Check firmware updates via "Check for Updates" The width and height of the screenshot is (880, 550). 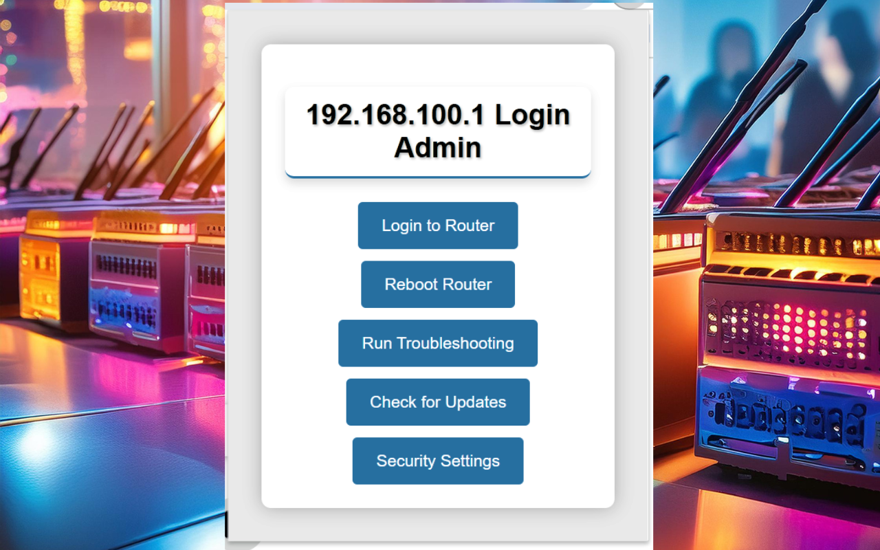coord(437,401)
